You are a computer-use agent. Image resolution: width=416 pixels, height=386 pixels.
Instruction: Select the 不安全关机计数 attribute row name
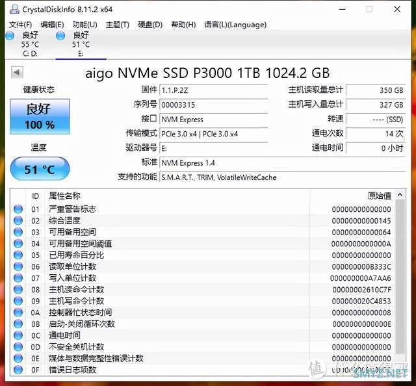(x=77, y=347)
